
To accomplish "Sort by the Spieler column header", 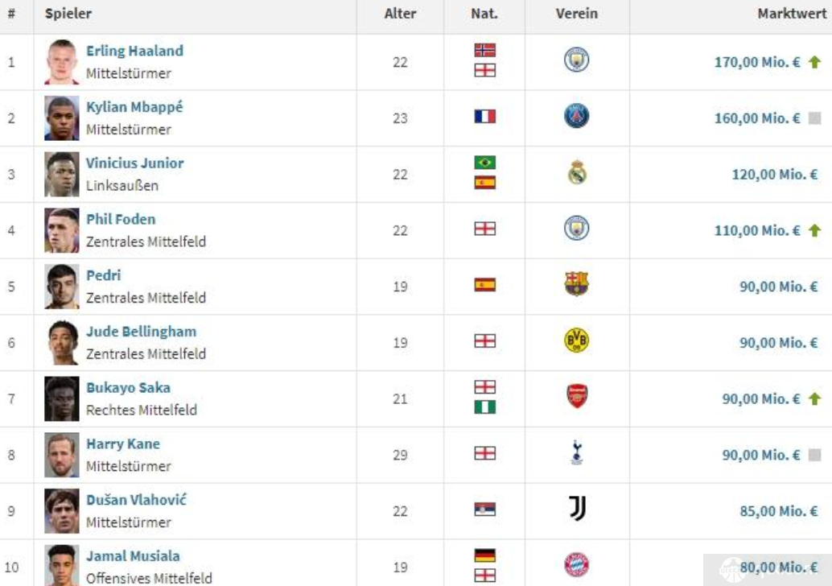I will [x=68, y=14].
